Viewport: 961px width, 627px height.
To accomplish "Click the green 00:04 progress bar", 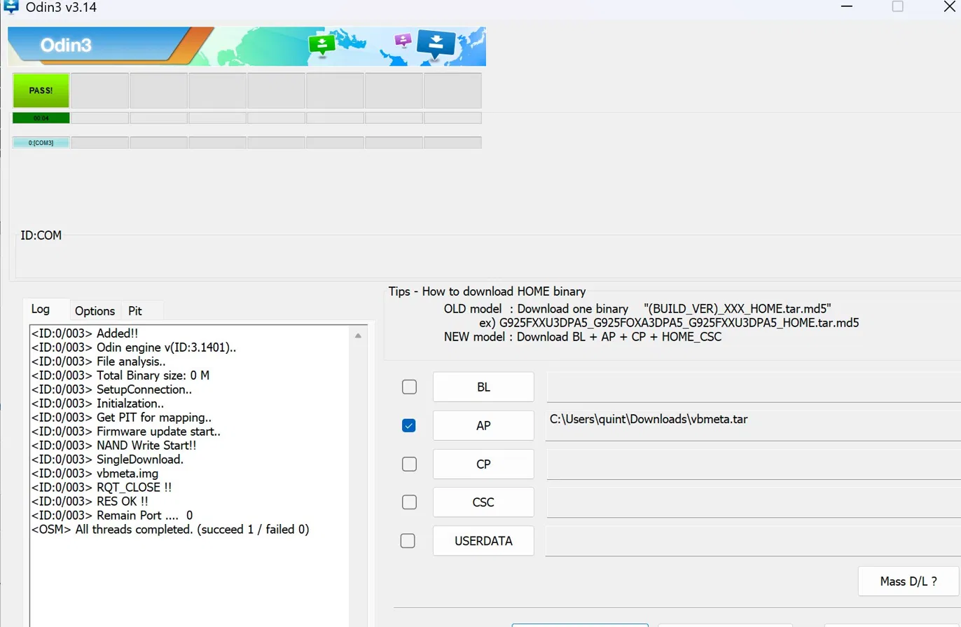I will [41, 118].
